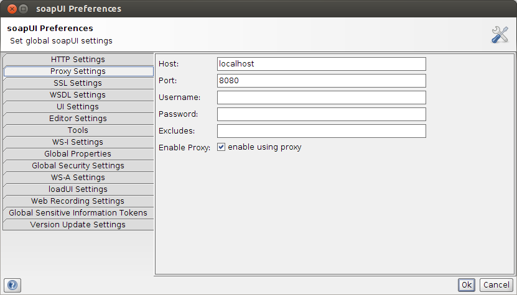This screenshot has height=295, width=517.
Task: Show the Editor Settings tab
Action: [78, 119]
